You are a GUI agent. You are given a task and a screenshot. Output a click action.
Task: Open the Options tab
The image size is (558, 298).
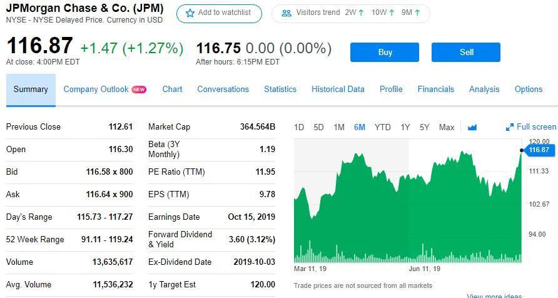pos(529,89)
